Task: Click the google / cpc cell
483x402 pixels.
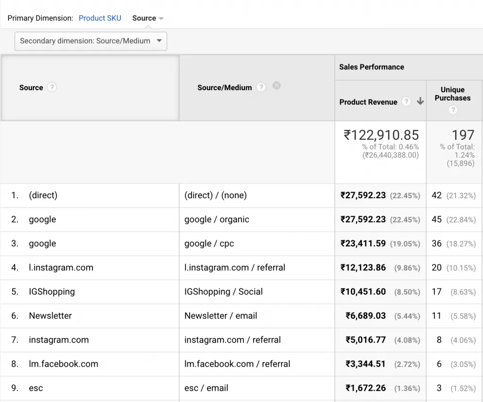Action: point(209,243)
